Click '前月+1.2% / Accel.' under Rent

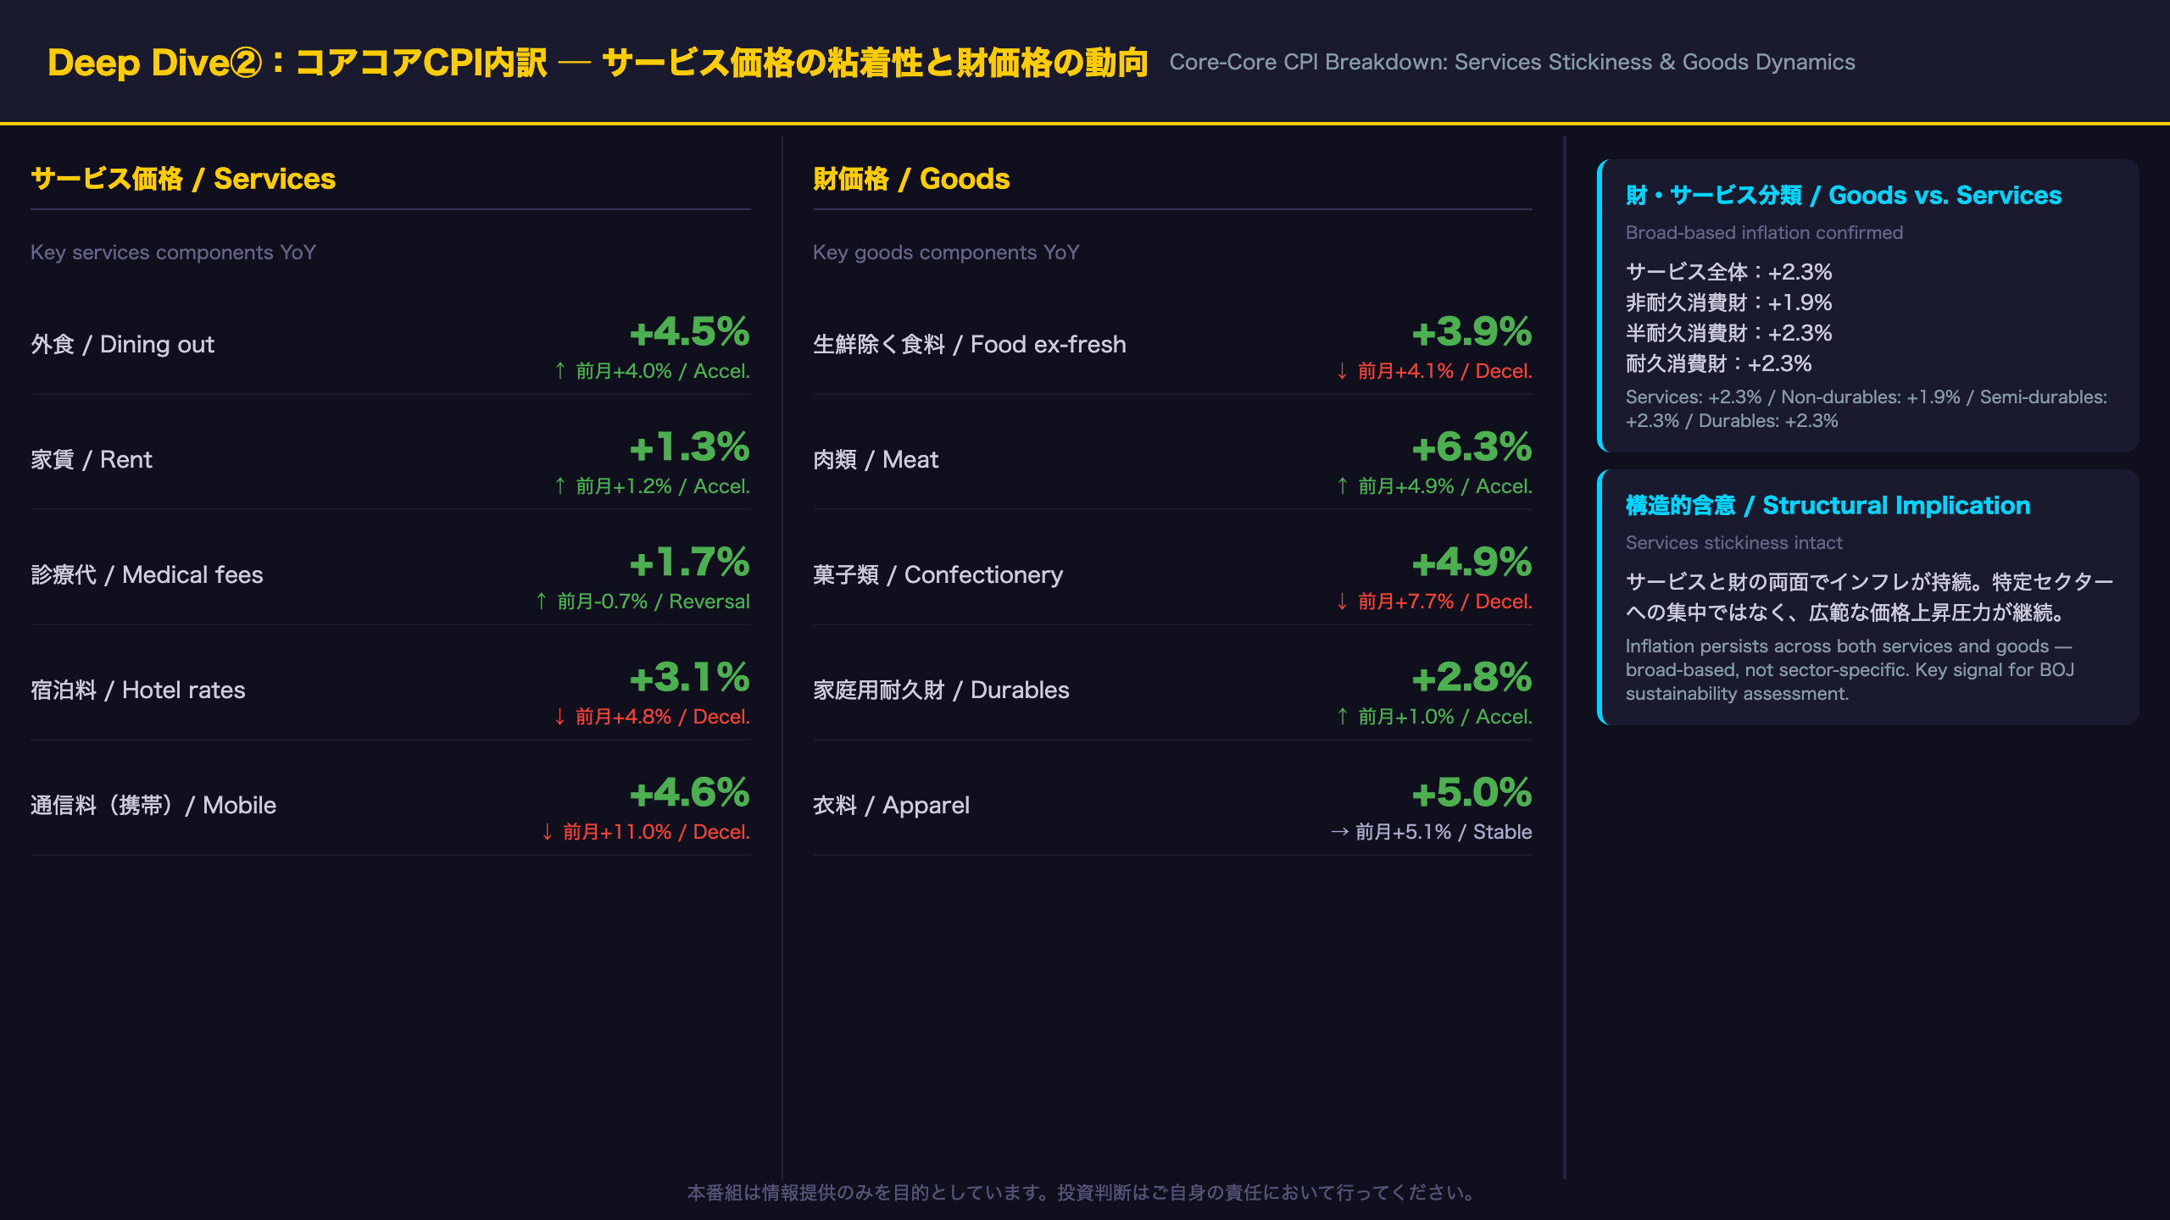tap(652, 486)
